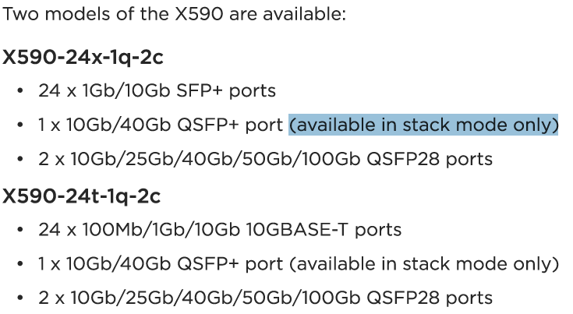Click the "24 x 1Gb/10Gb SFP+ ports" line

(157, 90)
